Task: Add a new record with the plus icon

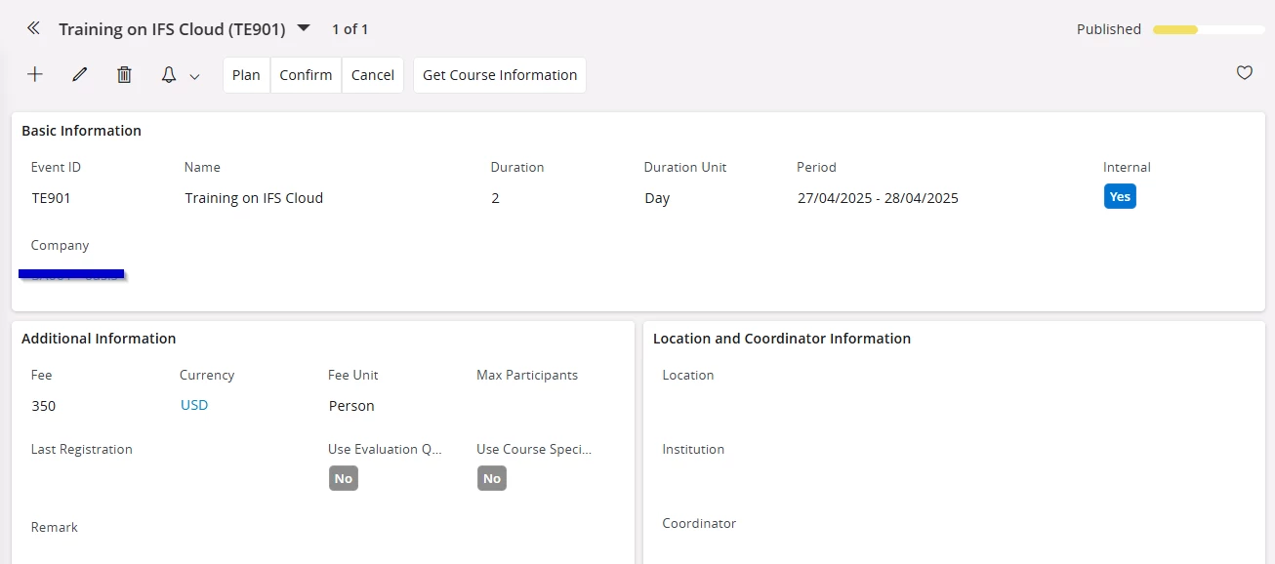Action: pos(35,75)
